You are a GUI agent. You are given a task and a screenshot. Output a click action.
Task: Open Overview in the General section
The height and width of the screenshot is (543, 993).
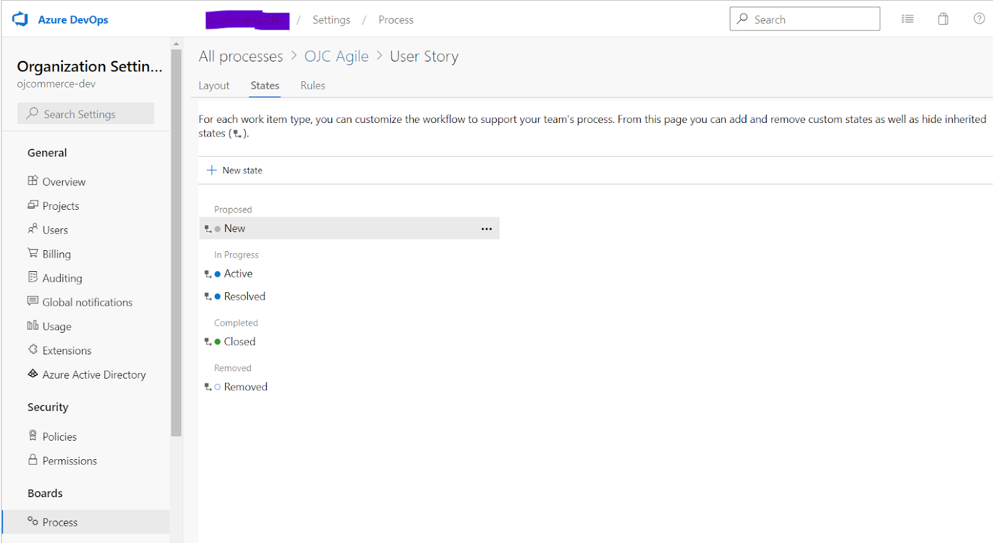click(x=64, y=182)
